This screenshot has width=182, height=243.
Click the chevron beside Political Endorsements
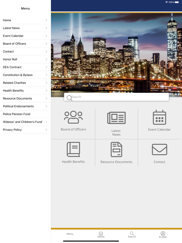tap(46, 106)
